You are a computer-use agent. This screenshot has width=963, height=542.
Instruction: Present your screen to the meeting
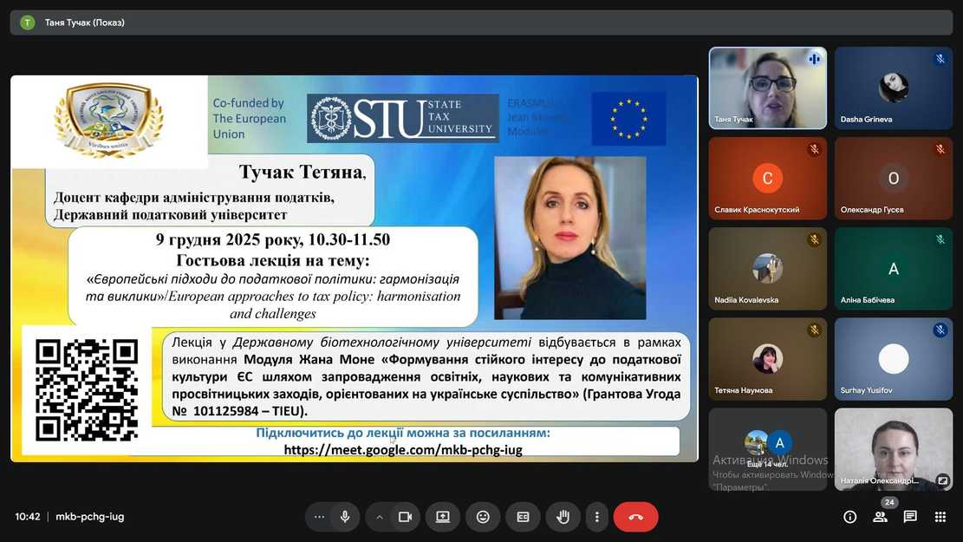(x=442, y=516)
